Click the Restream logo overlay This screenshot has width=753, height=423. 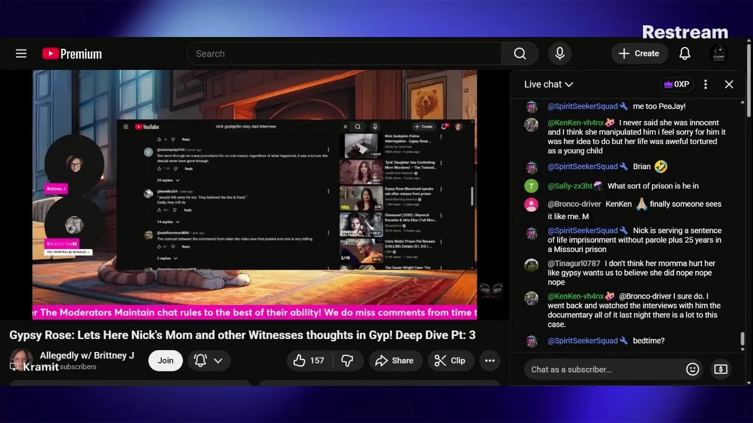(685, 32)
